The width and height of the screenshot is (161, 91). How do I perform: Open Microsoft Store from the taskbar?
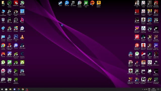pos(6,89)
